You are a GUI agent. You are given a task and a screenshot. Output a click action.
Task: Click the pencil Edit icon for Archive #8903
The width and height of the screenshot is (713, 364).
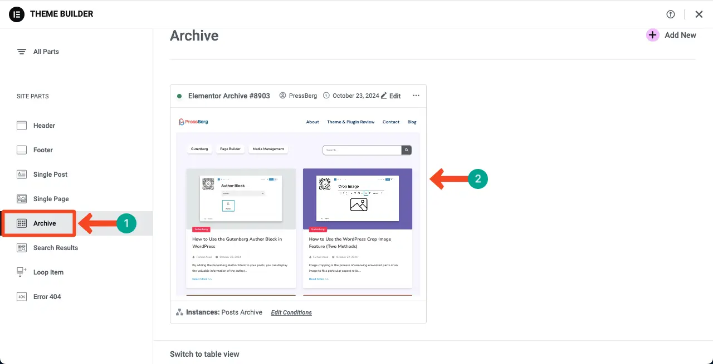[x=384, y=96]
